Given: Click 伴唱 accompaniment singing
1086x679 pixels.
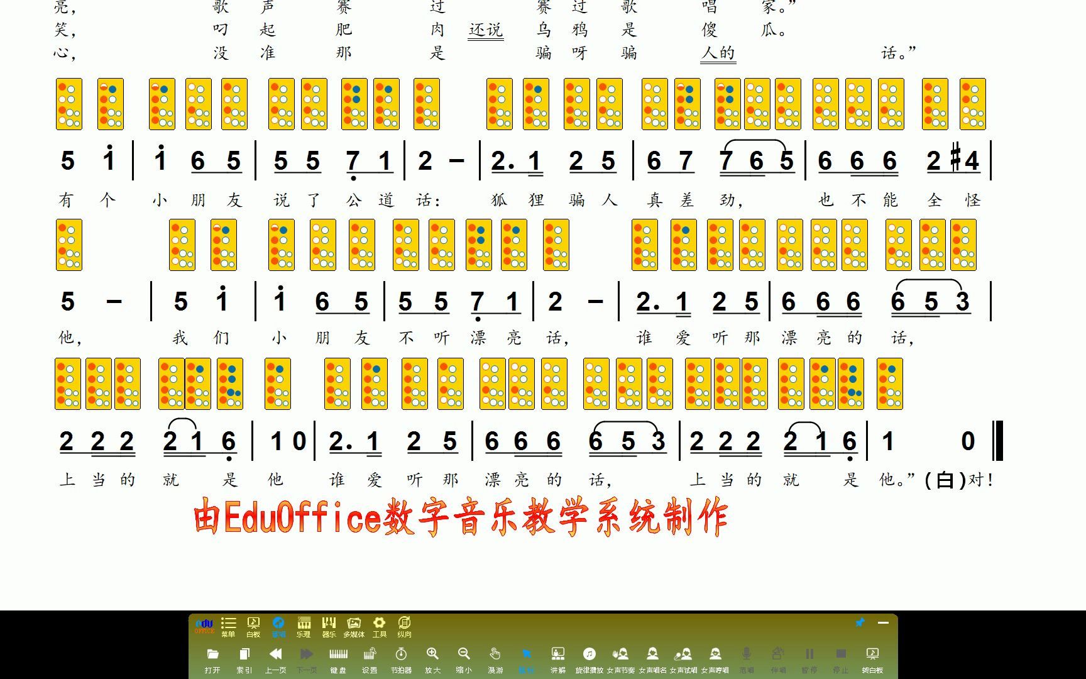Looking at the screenshot, I should point(778,660).
